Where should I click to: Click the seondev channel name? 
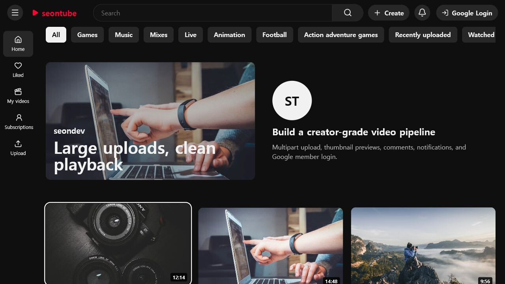69,131
